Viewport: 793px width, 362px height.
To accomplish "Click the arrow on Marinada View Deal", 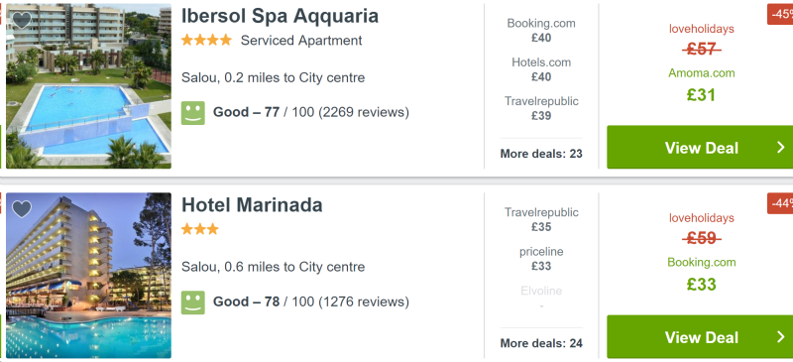I will [x=781, y=336].
